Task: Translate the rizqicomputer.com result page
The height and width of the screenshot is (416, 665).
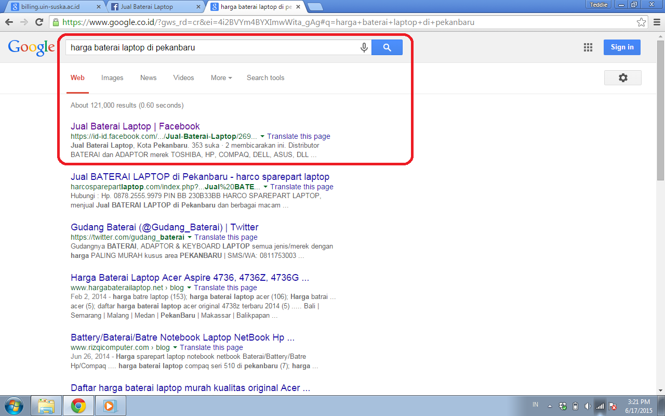Action: (x=211, y=347)
